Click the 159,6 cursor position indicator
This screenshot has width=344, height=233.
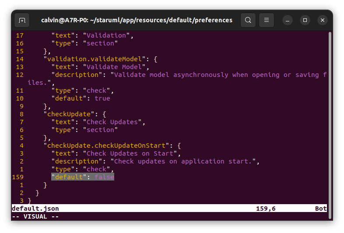tap(266, 209)
